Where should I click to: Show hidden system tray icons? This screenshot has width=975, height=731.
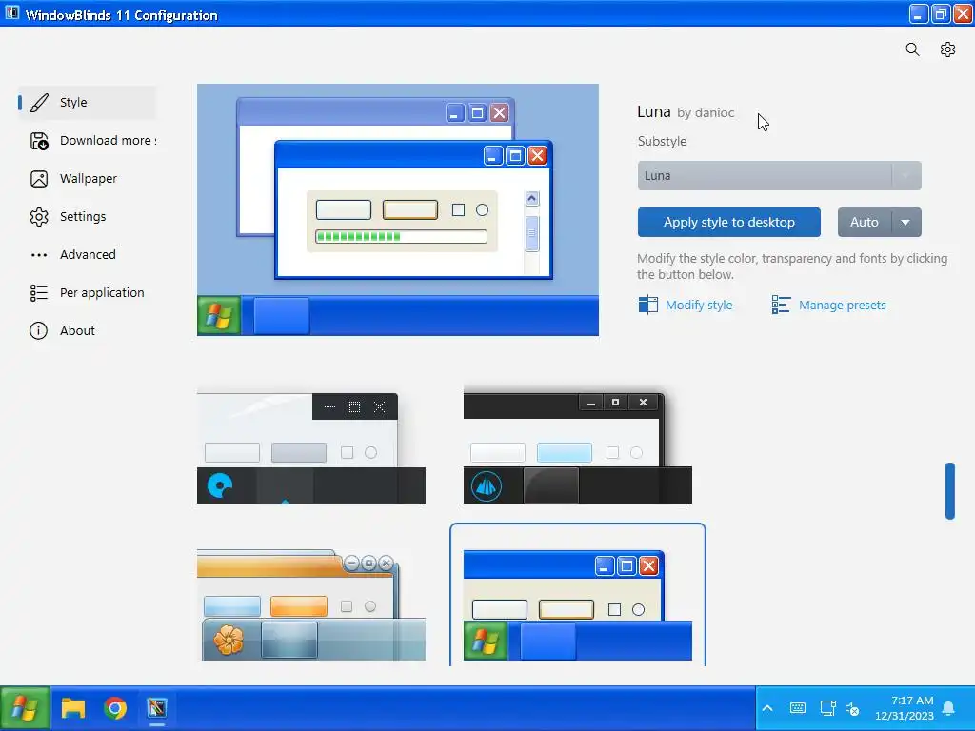767,708
